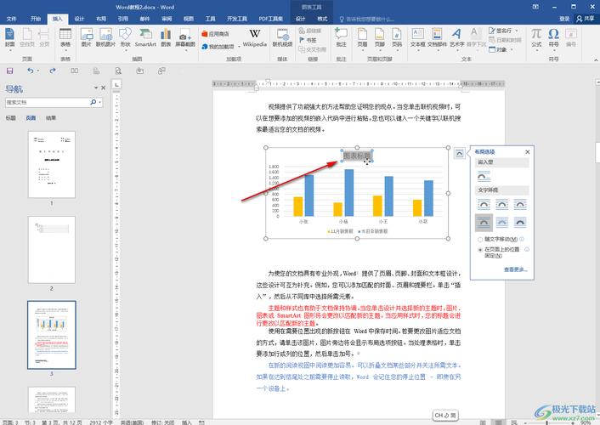Undo the last action

31,71
